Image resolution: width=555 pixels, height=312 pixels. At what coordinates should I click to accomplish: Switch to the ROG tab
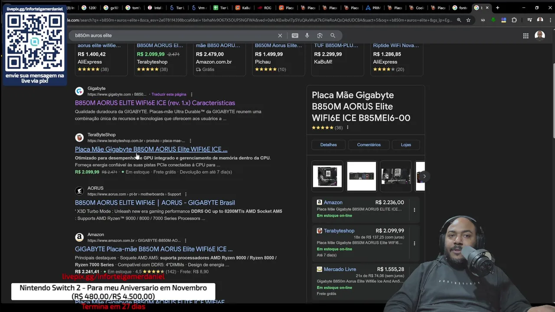pos(265,8)
